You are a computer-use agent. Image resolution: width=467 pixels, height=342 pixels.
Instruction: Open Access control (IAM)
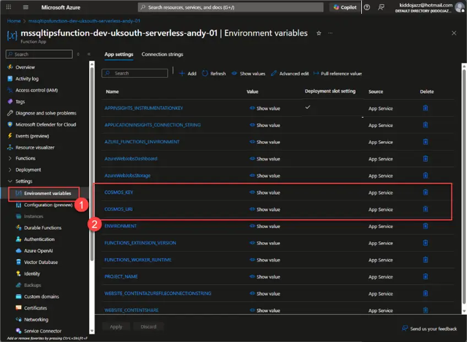pos(37,90)
